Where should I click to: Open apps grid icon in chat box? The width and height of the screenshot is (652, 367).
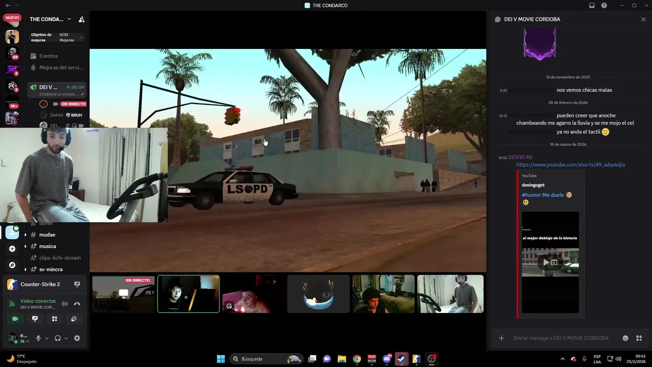[639, 338]
